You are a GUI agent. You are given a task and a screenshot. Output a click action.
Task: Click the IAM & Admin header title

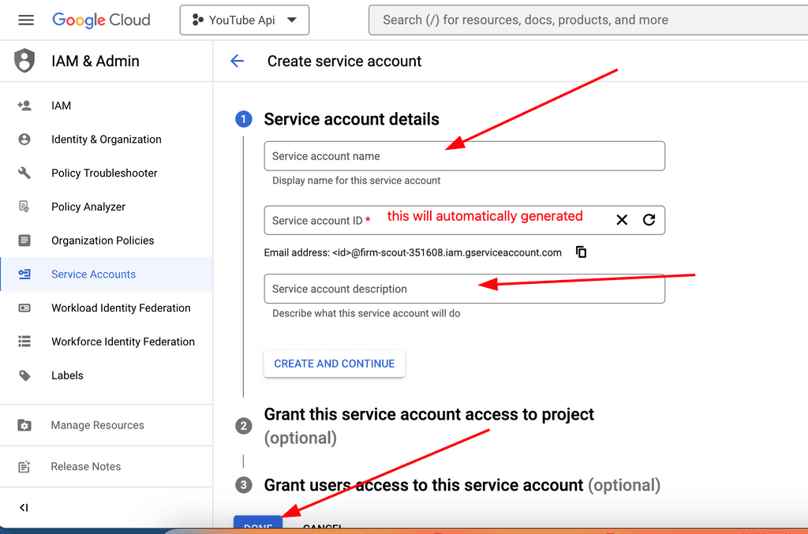95,61
